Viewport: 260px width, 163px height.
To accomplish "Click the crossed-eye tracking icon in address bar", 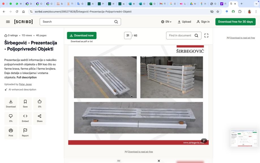I will 212,12.
